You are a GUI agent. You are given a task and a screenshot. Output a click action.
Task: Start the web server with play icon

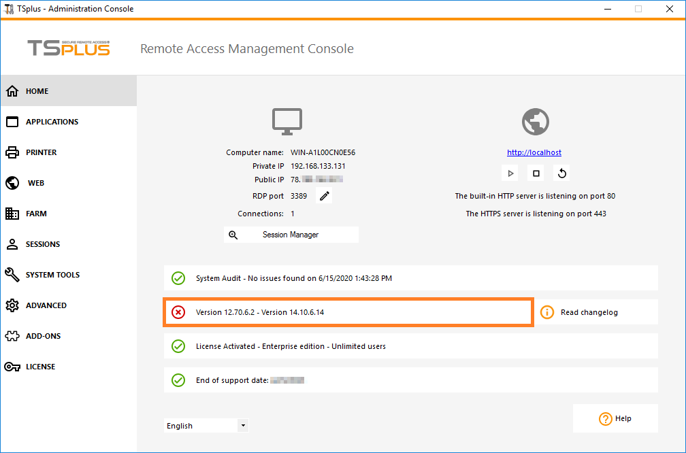tap(510, 173)
